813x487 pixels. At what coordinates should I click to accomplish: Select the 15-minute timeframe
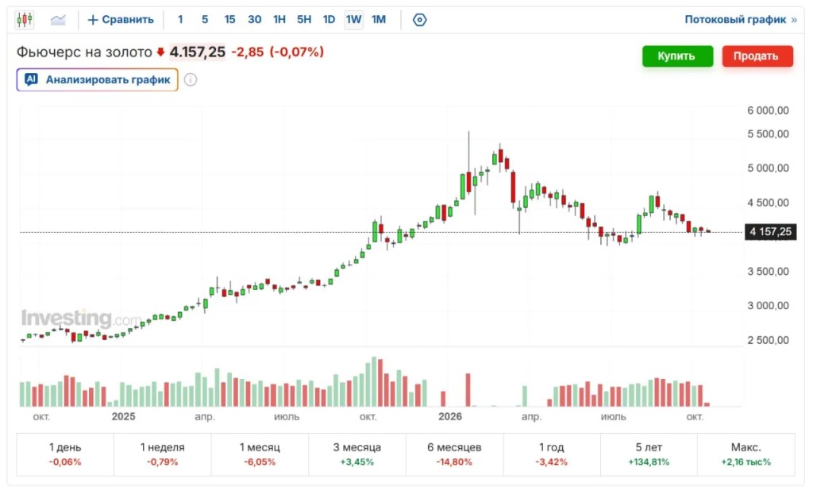(x=229, y=20)
